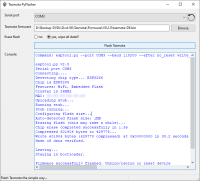The height and width of the screenshot is (181, 200).
Task: Click the Browse button for firmware file
Action: click(183, 28)
